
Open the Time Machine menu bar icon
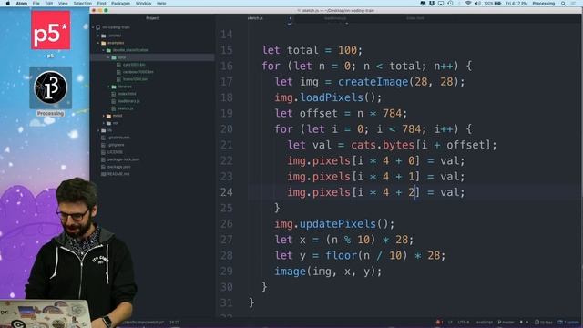450,4
